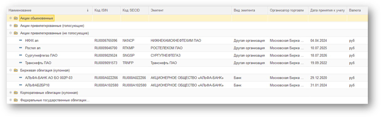This screenshot has height=117, width=381.
Task: Click item icon of НКНХ ап row
Action: coord(21,41)
